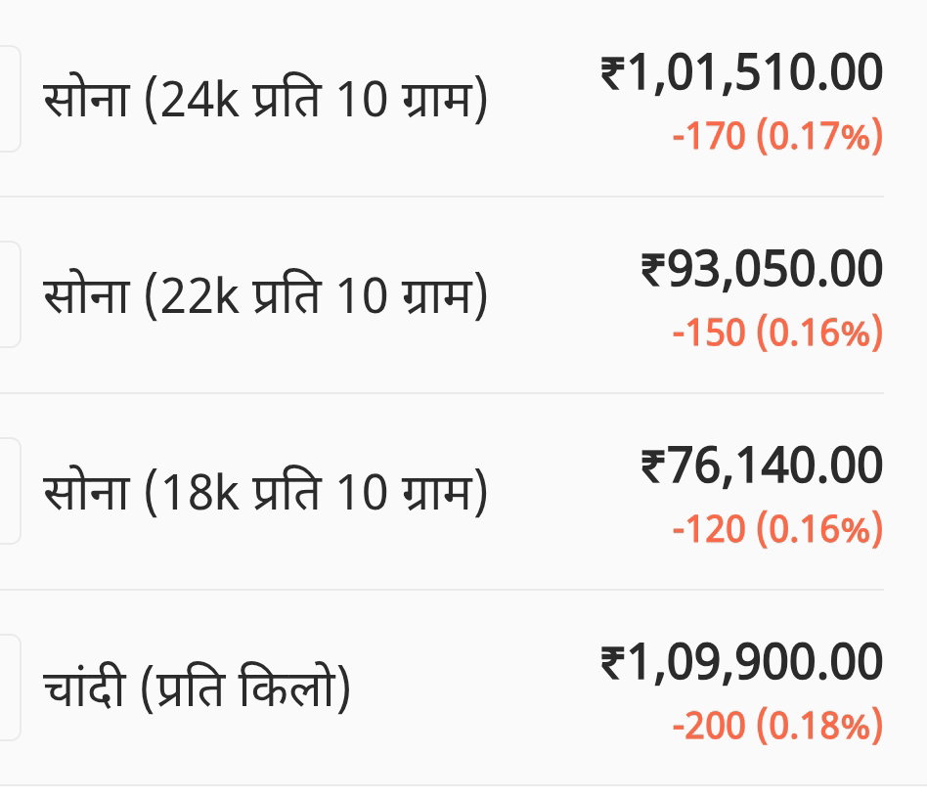Click the ₹76,140.00 price value

coord(762,466)
